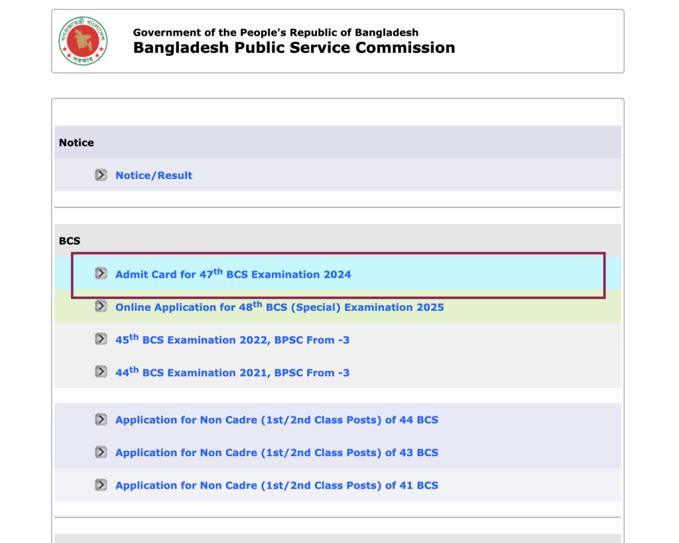Open Admit Card for 47th BCS Examination 2024
The width and height of the screenshot is (679, 543).
[233, 274]
